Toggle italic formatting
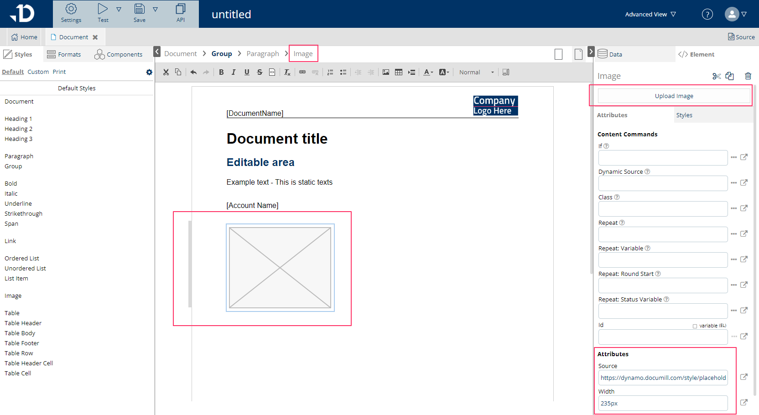759x415 pixels. tap(234, 72)
